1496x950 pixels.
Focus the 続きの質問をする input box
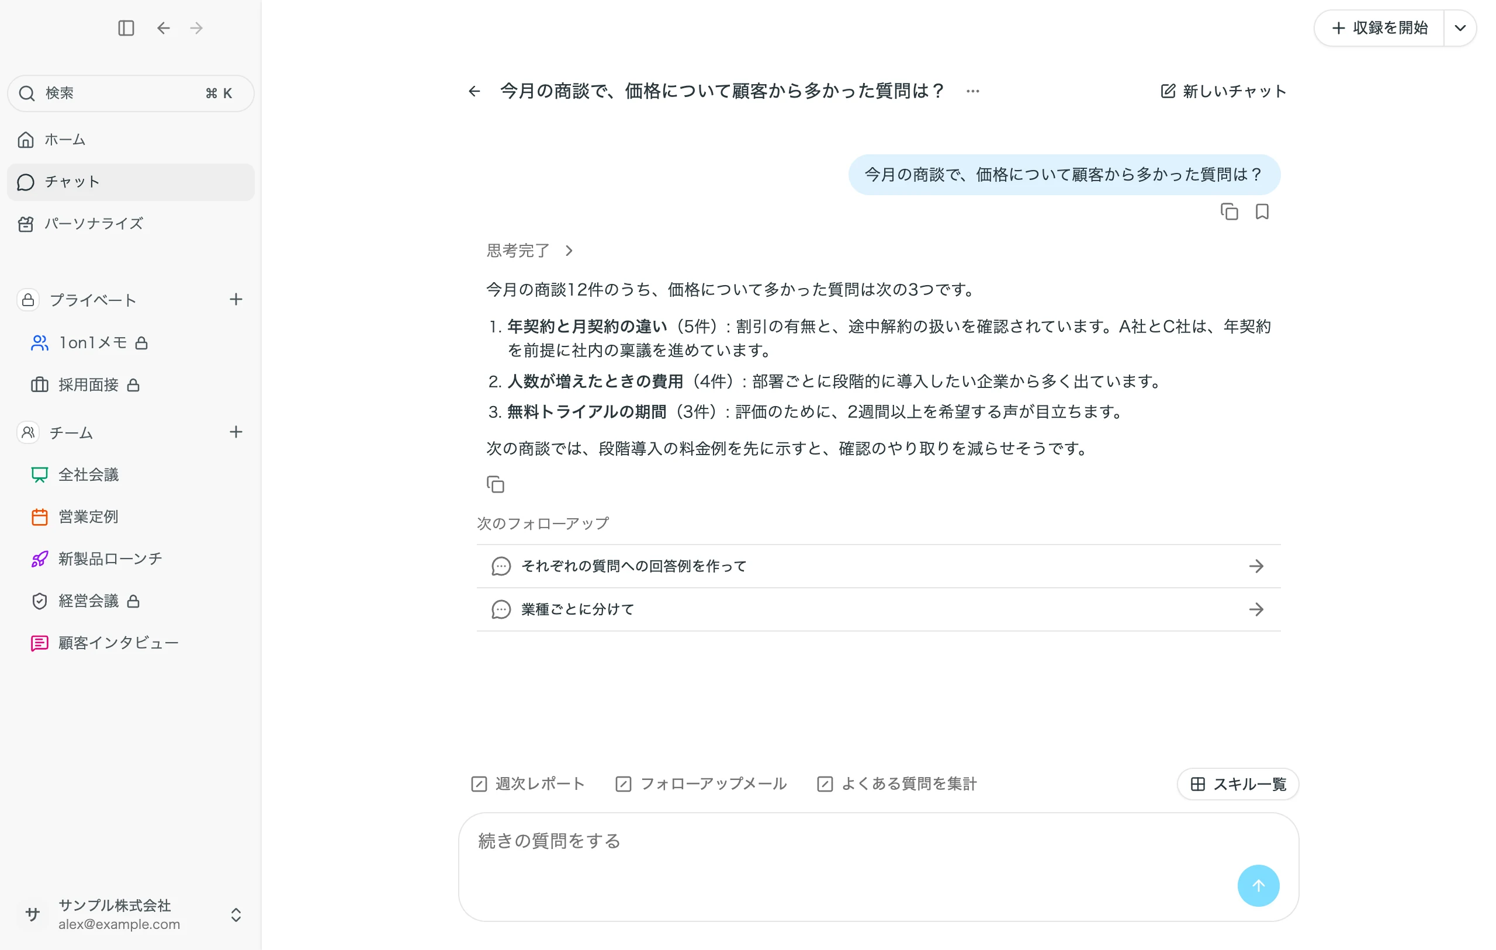coord(878,866)
